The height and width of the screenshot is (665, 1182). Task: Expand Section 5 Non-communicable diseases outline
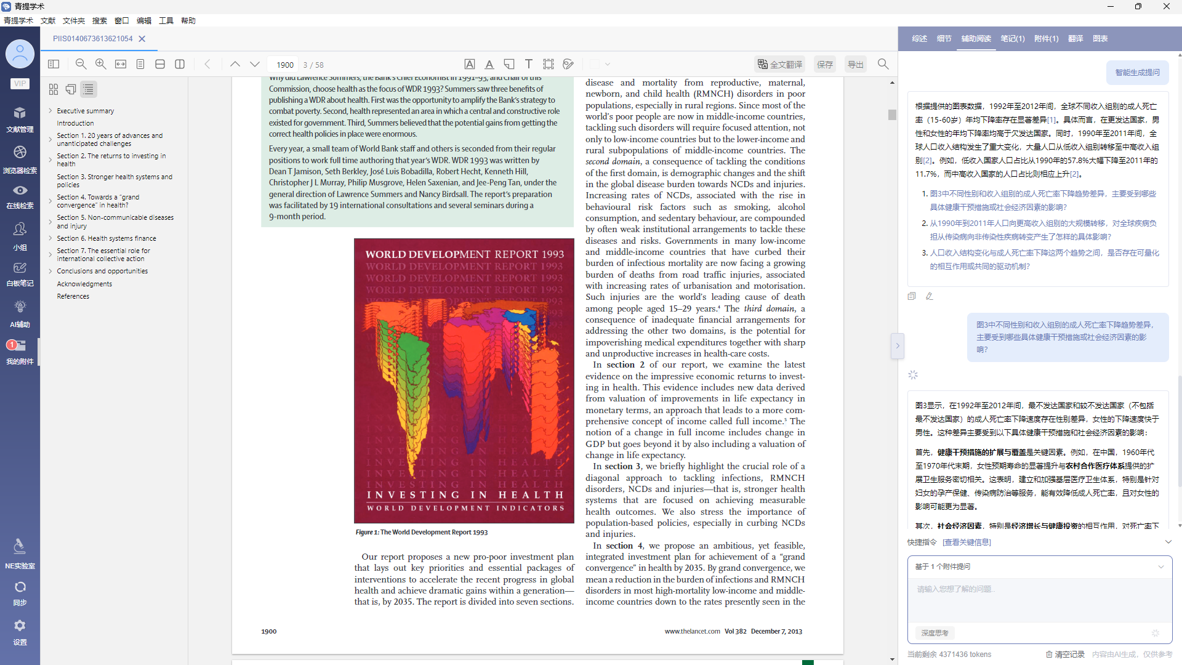click(x=50, y=222)
